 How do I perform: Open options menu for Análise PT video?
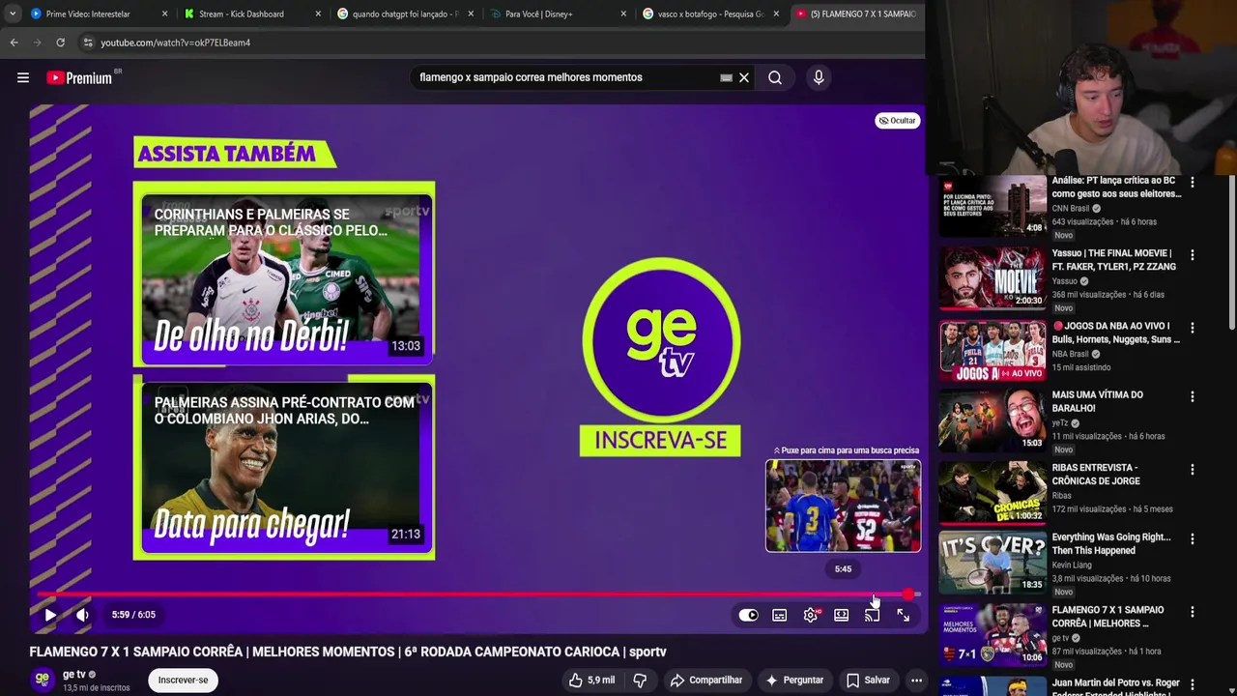tap(1192, 183)
